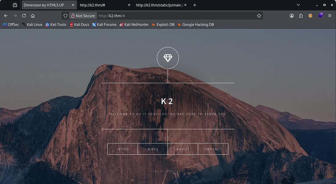
Task: Click the tracking protection shield icon
Action: [x=65, y=16]
